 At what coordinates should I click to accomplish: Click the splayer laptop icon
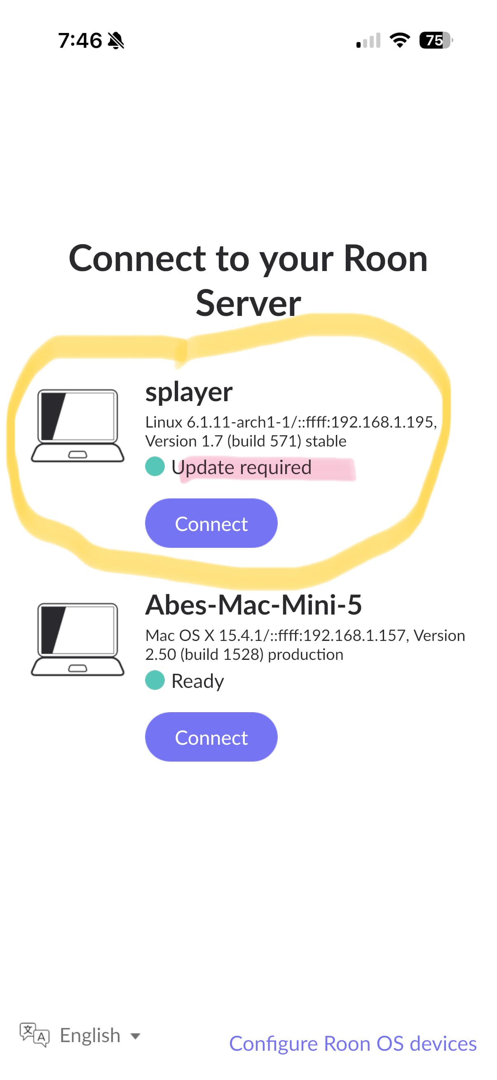77,425
